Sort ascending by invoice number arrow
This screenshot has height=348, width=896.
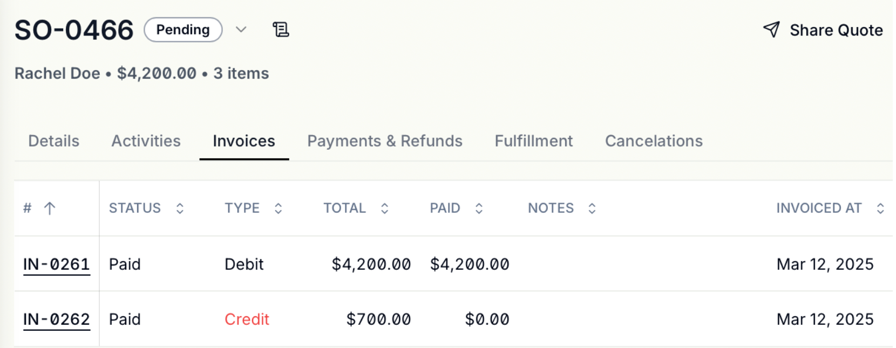[x=50, y=208]
